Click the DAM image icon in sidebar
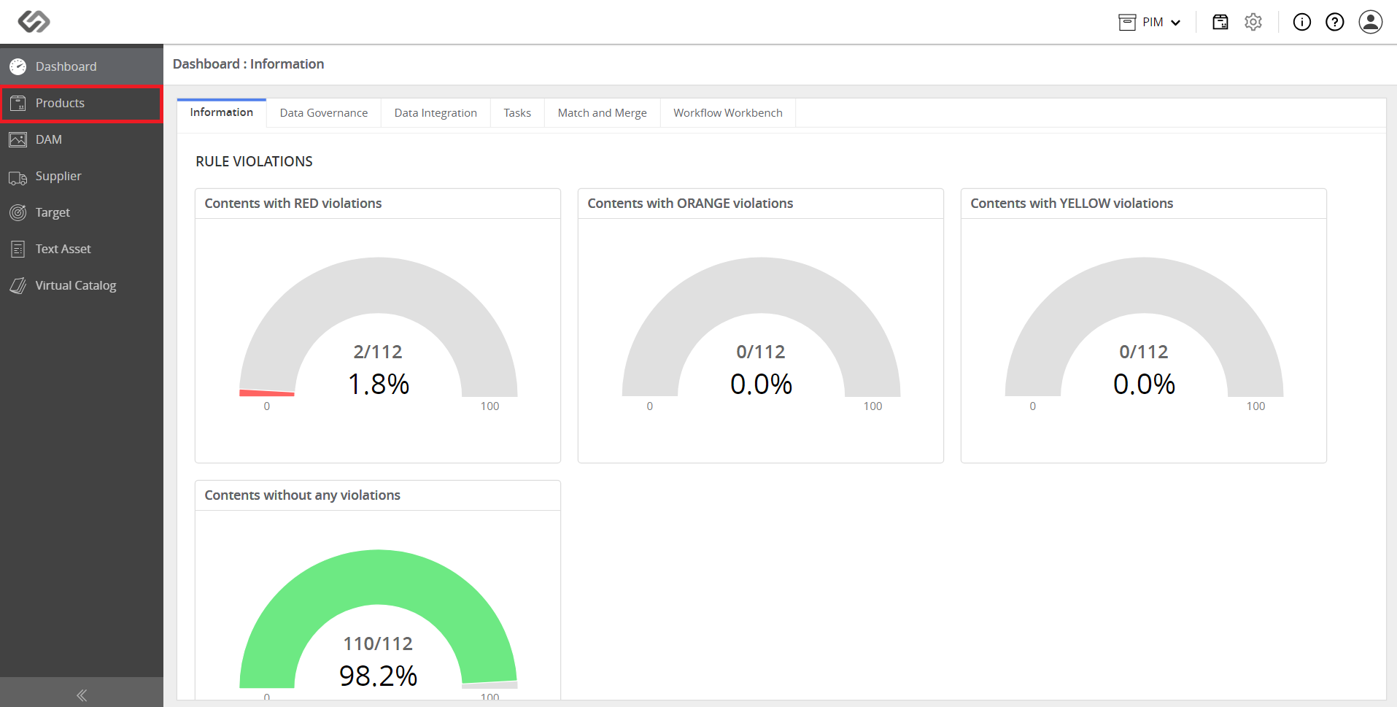This screenshot has height=707, width=1397. [x=18, y=139]
